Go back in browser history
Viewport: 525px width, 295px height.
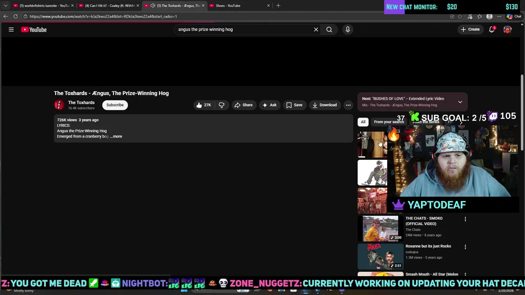point(6,16)
